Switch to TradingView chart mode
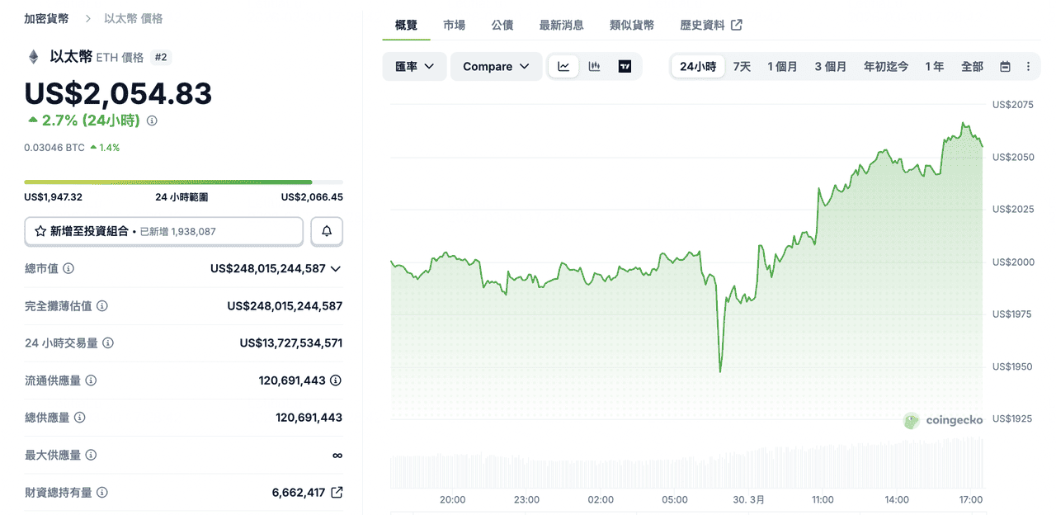This screenshot has width=1056, height=515. pos(625,67)
